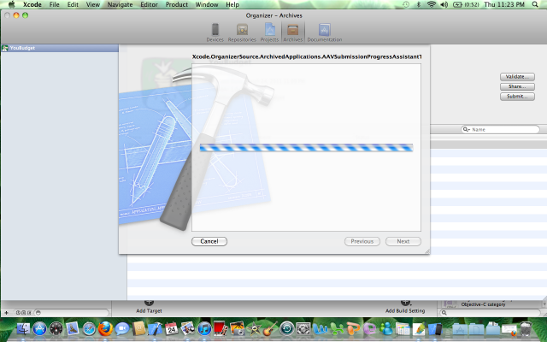Open App Store from the Dock
Viewport: 547px width, 342px height.
39,328
